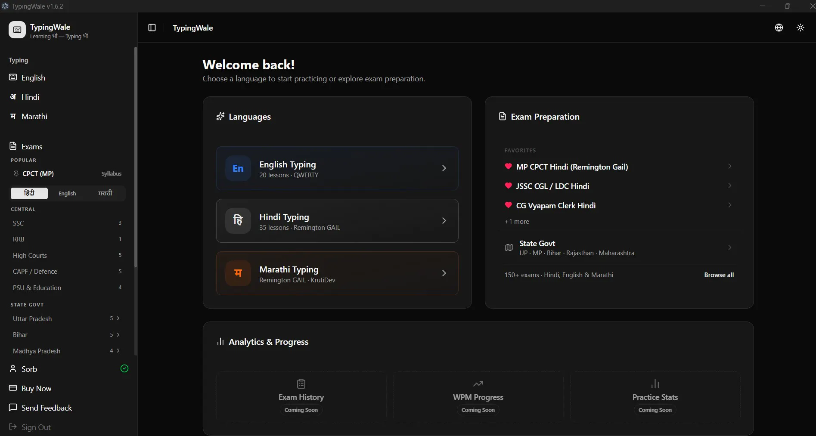Viewport: 816px width, 436px height.
Task: Click the "150+ exams · Hindi, English & Marathi" text
Action: [x=559, y=275]
